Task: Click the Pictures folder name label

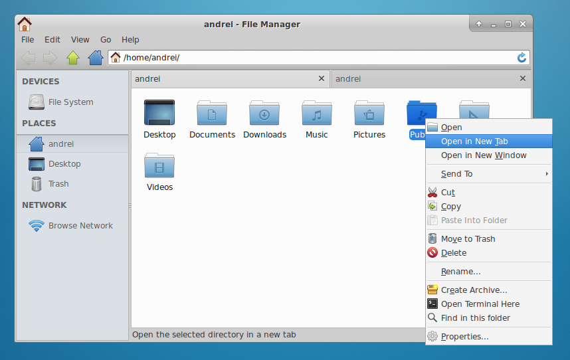Action: coord(369,134)
